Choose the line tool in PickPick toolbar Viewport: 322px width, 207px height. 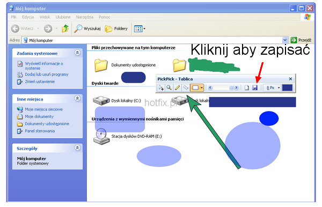(186, 88)
